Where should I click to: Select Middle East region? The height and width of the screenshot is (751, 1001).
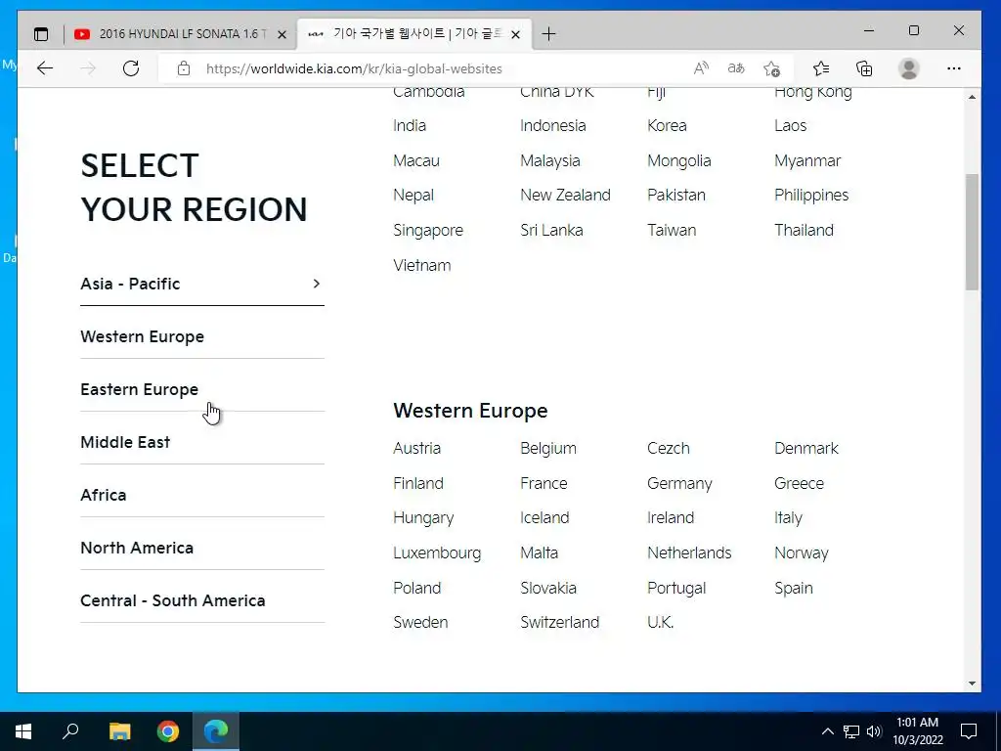(x=201, y=442)
